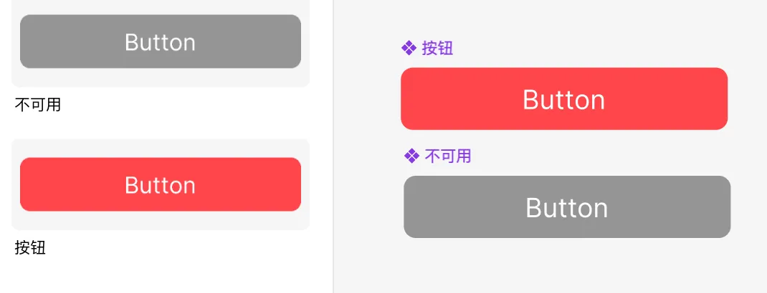Screen dimensions: 767x293
Task: Click the Button text inside left gray thumbnail
Action: (160, 42)
